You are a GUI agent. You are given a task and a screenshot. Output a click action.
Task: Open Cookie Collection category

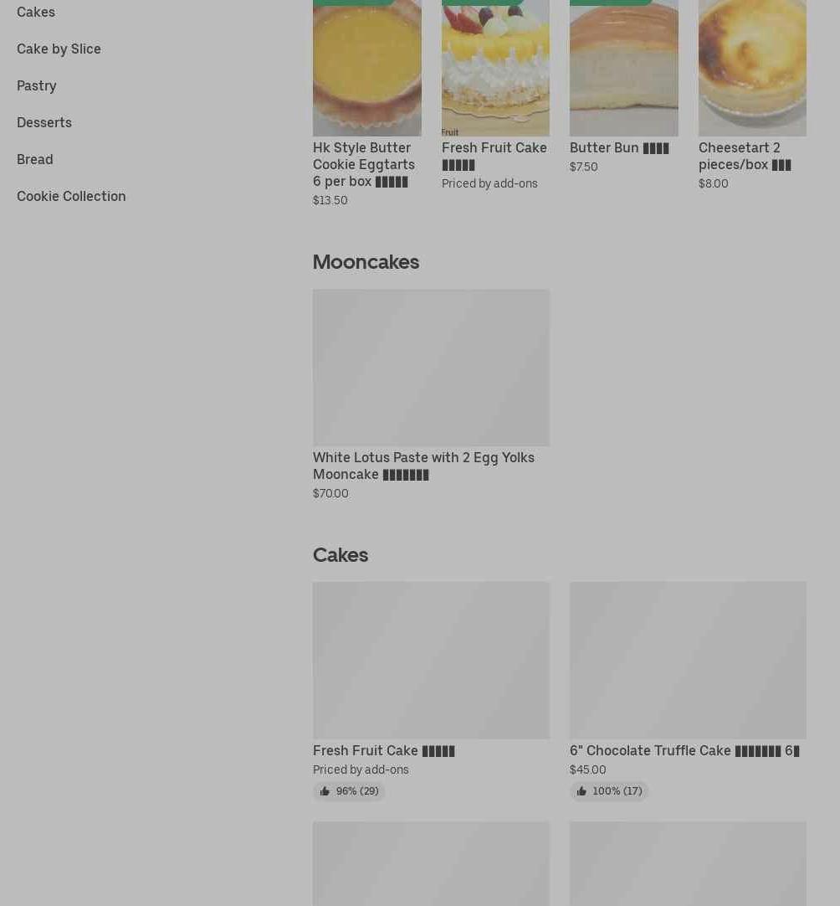pyautogui.click(x=71, y=197)
